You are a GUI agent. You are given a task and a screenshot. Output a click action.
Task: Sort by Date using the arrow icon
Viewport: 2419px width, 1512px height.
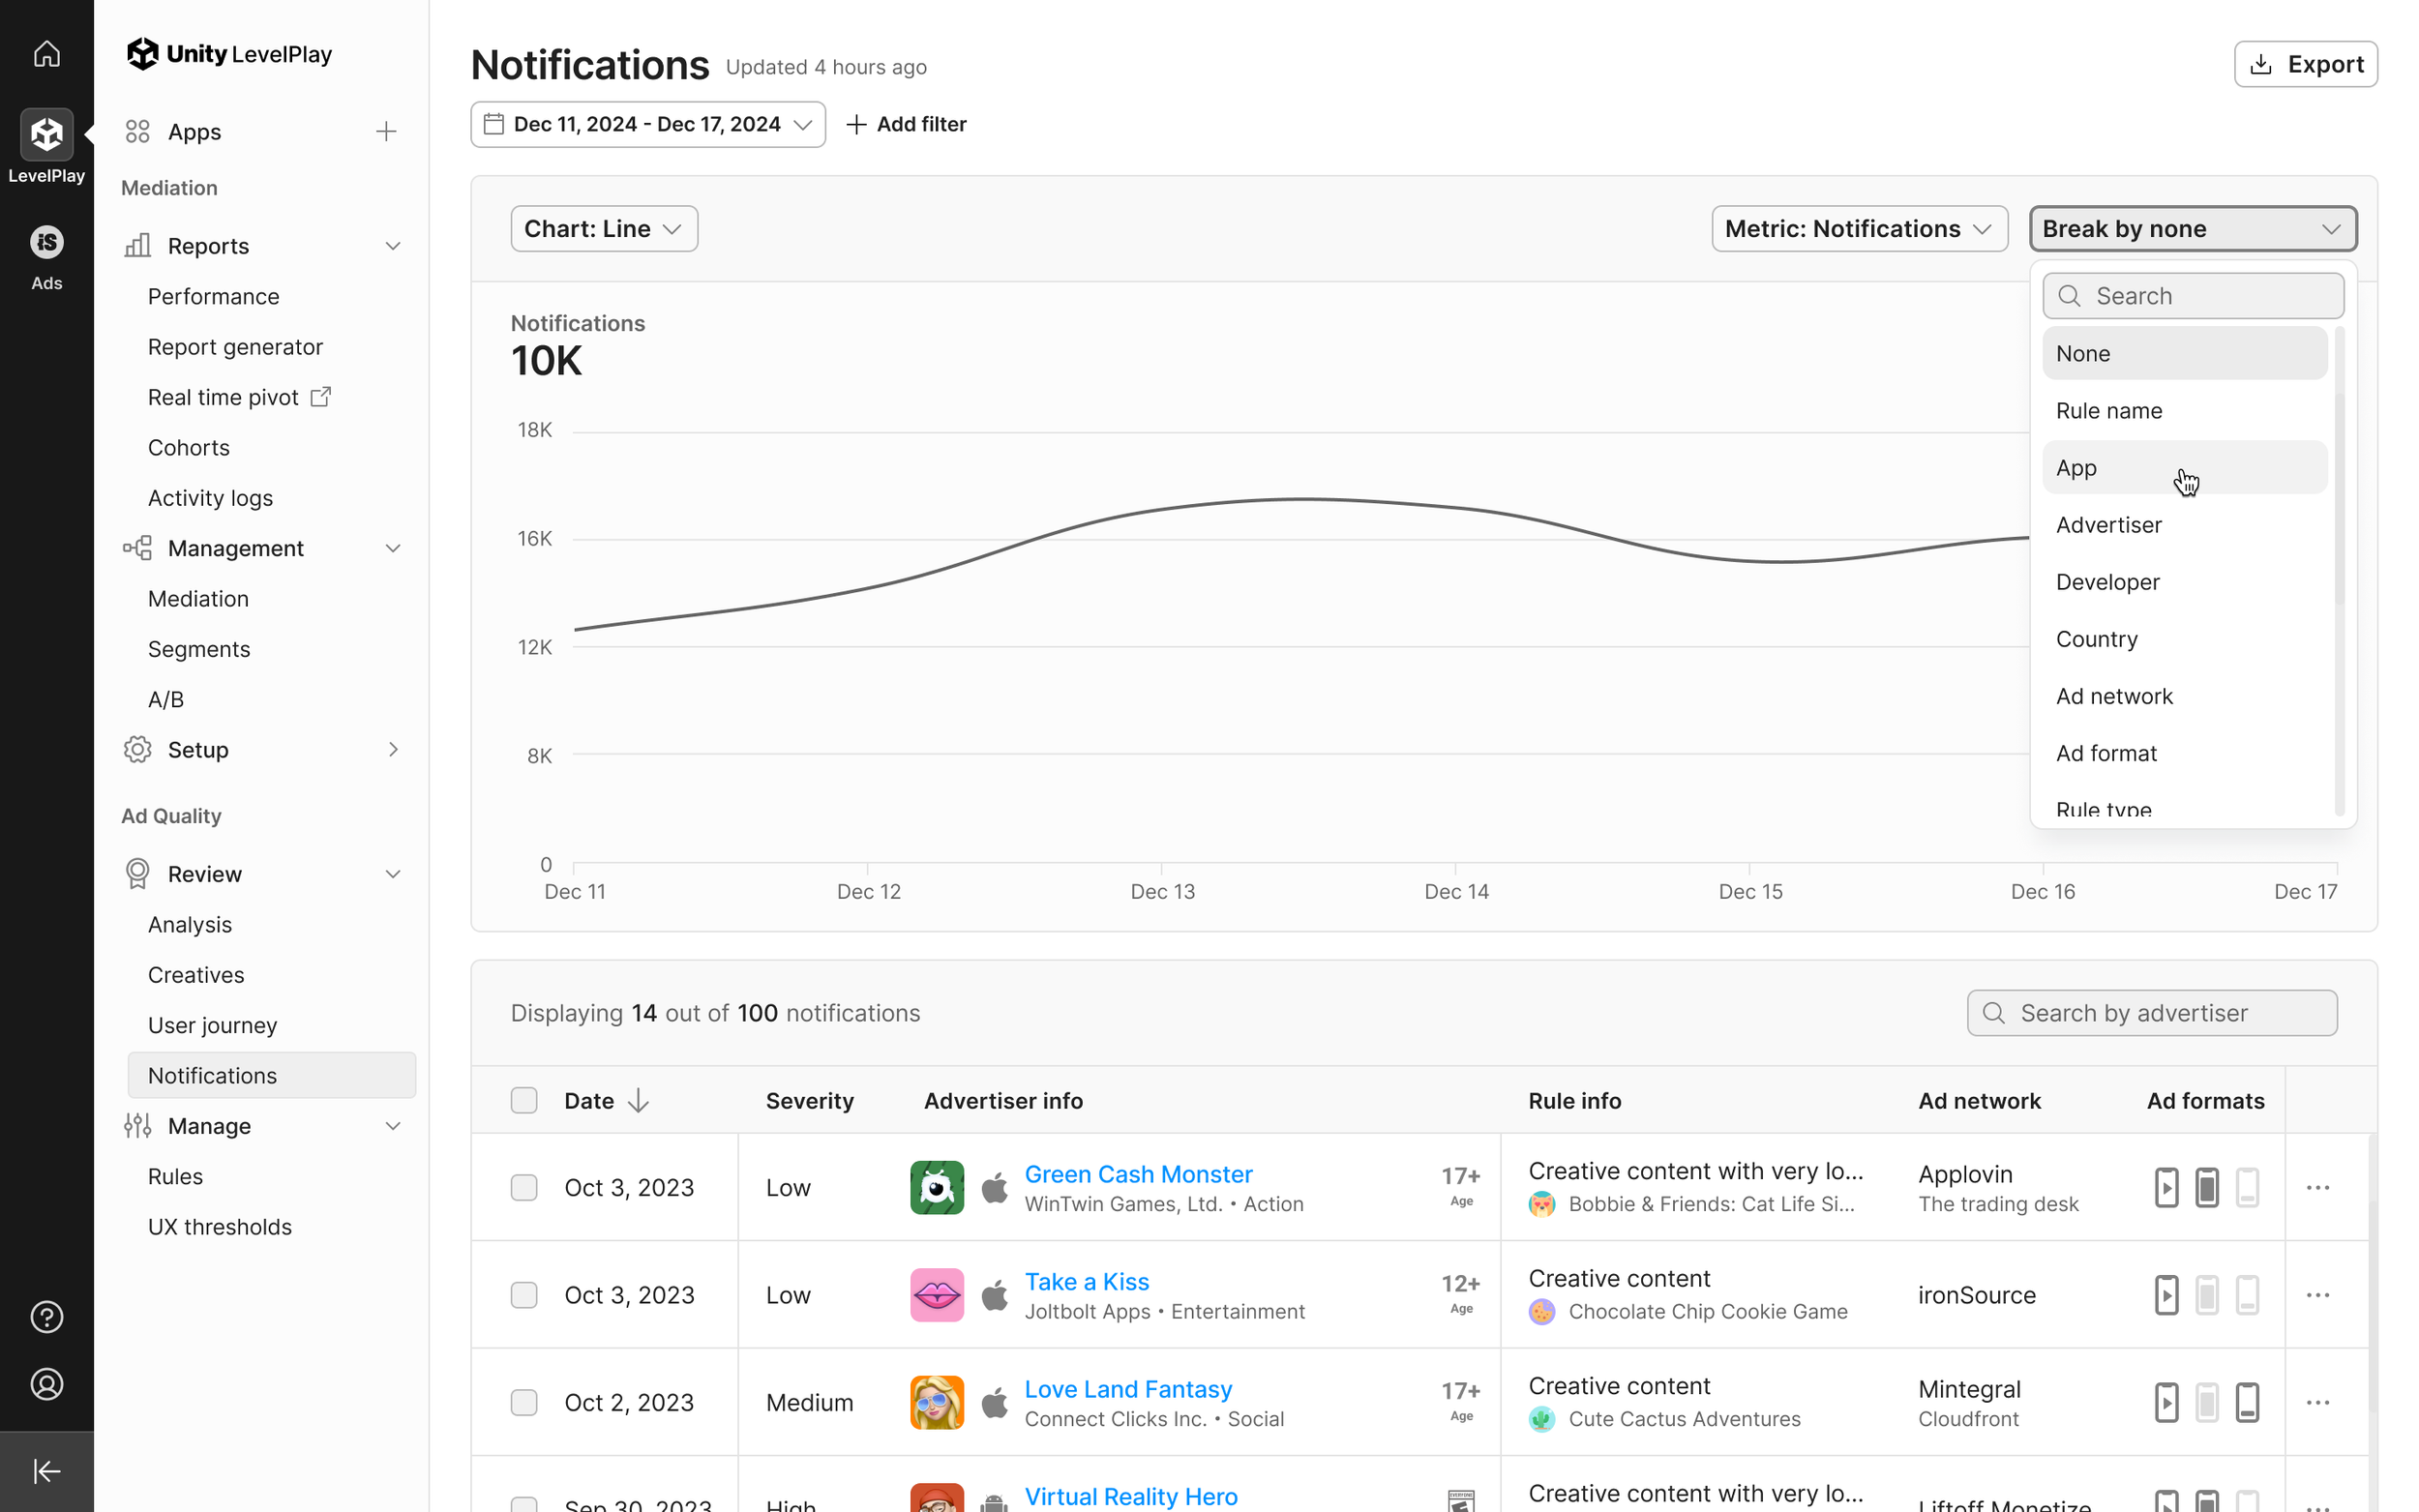(638, 1101)
